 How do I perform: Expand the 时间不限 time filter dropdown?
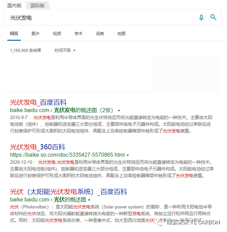65,51
